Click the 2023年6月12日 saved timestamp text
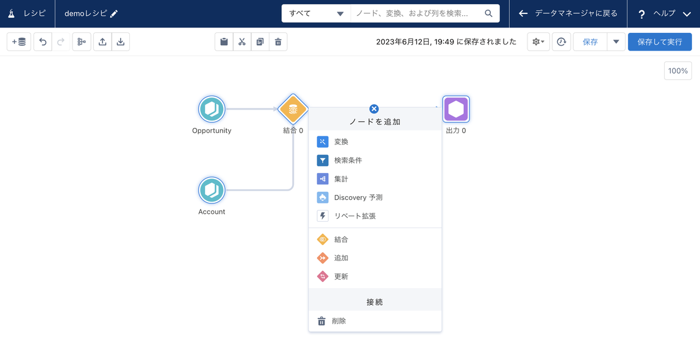 tap(446, 42)
